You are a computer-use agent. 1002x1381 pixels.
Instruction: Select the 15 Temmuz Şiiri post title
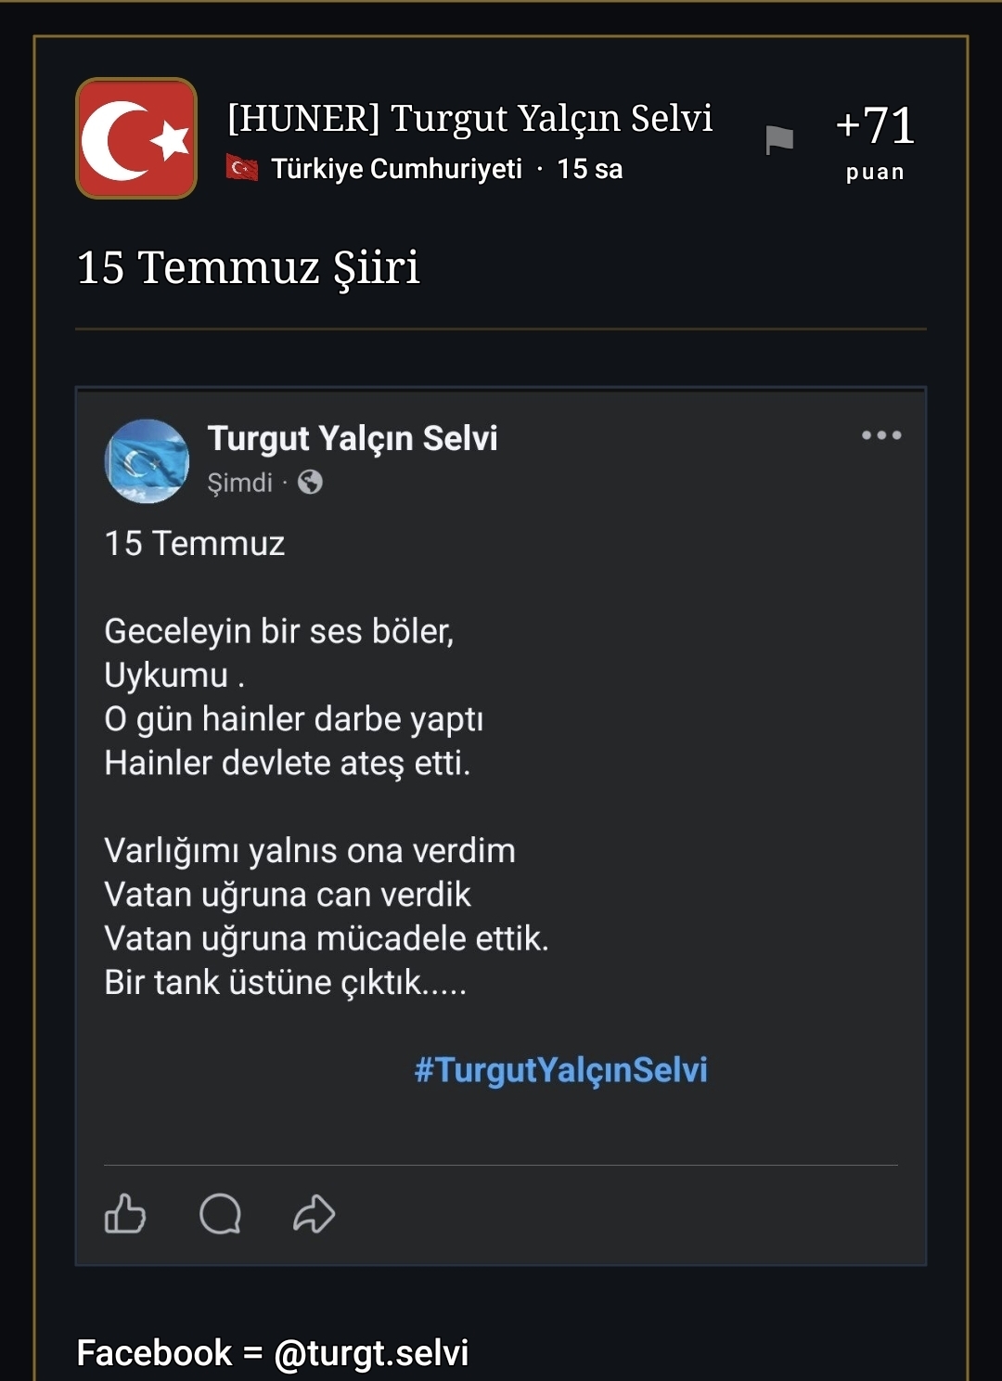[248, 267]
